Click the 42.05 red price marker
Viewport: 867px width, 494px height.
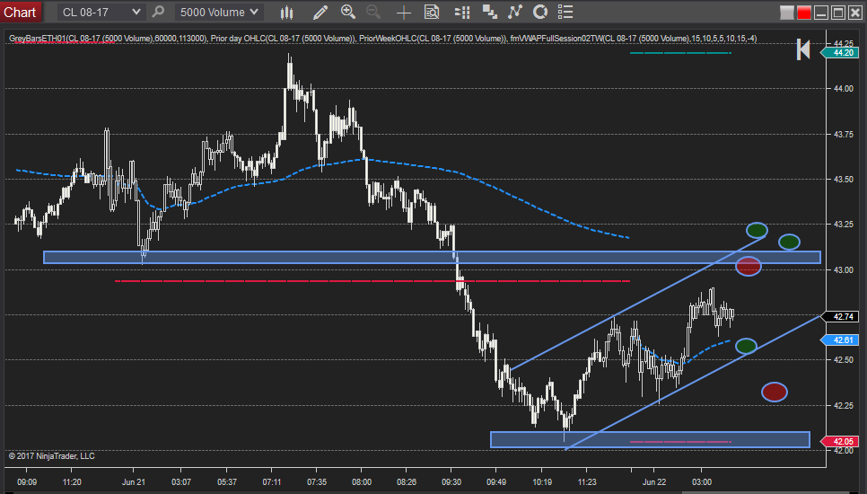(840, 441)
